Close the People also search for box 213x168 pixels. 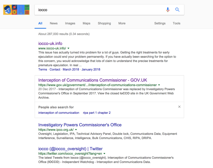coord(179,107)
